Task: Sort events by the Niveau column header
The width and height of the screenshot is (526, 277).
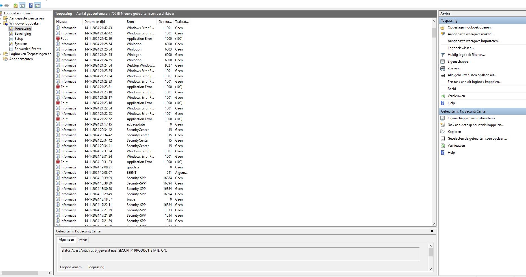Action: [68, 22]
